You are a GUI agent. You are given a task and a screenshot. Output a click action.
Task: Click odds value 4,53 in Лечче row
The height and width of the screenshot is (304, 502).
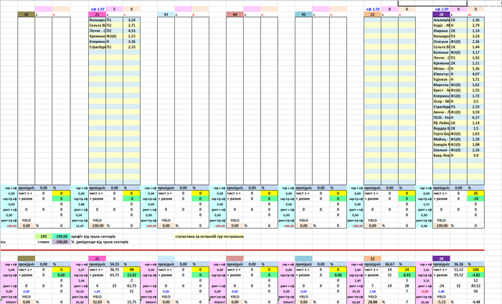(x=131, y=31)
